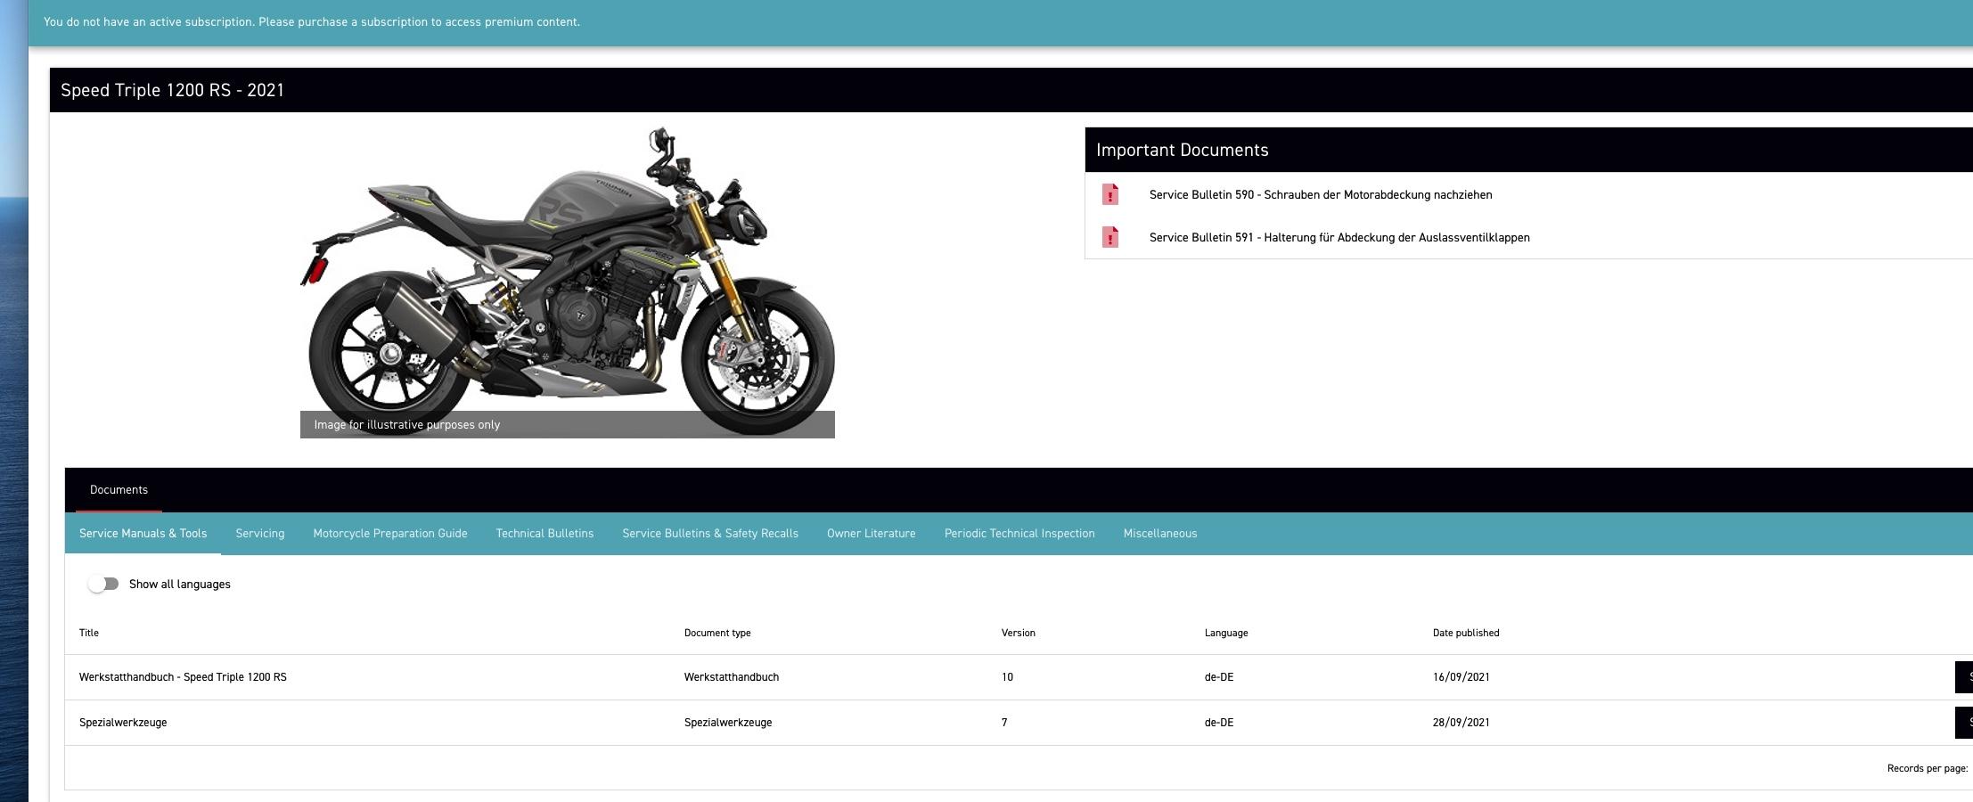
Task: Open the Werkstatthandbuch - Speed Triple 1200 RS row
Action: coord(183,677)
